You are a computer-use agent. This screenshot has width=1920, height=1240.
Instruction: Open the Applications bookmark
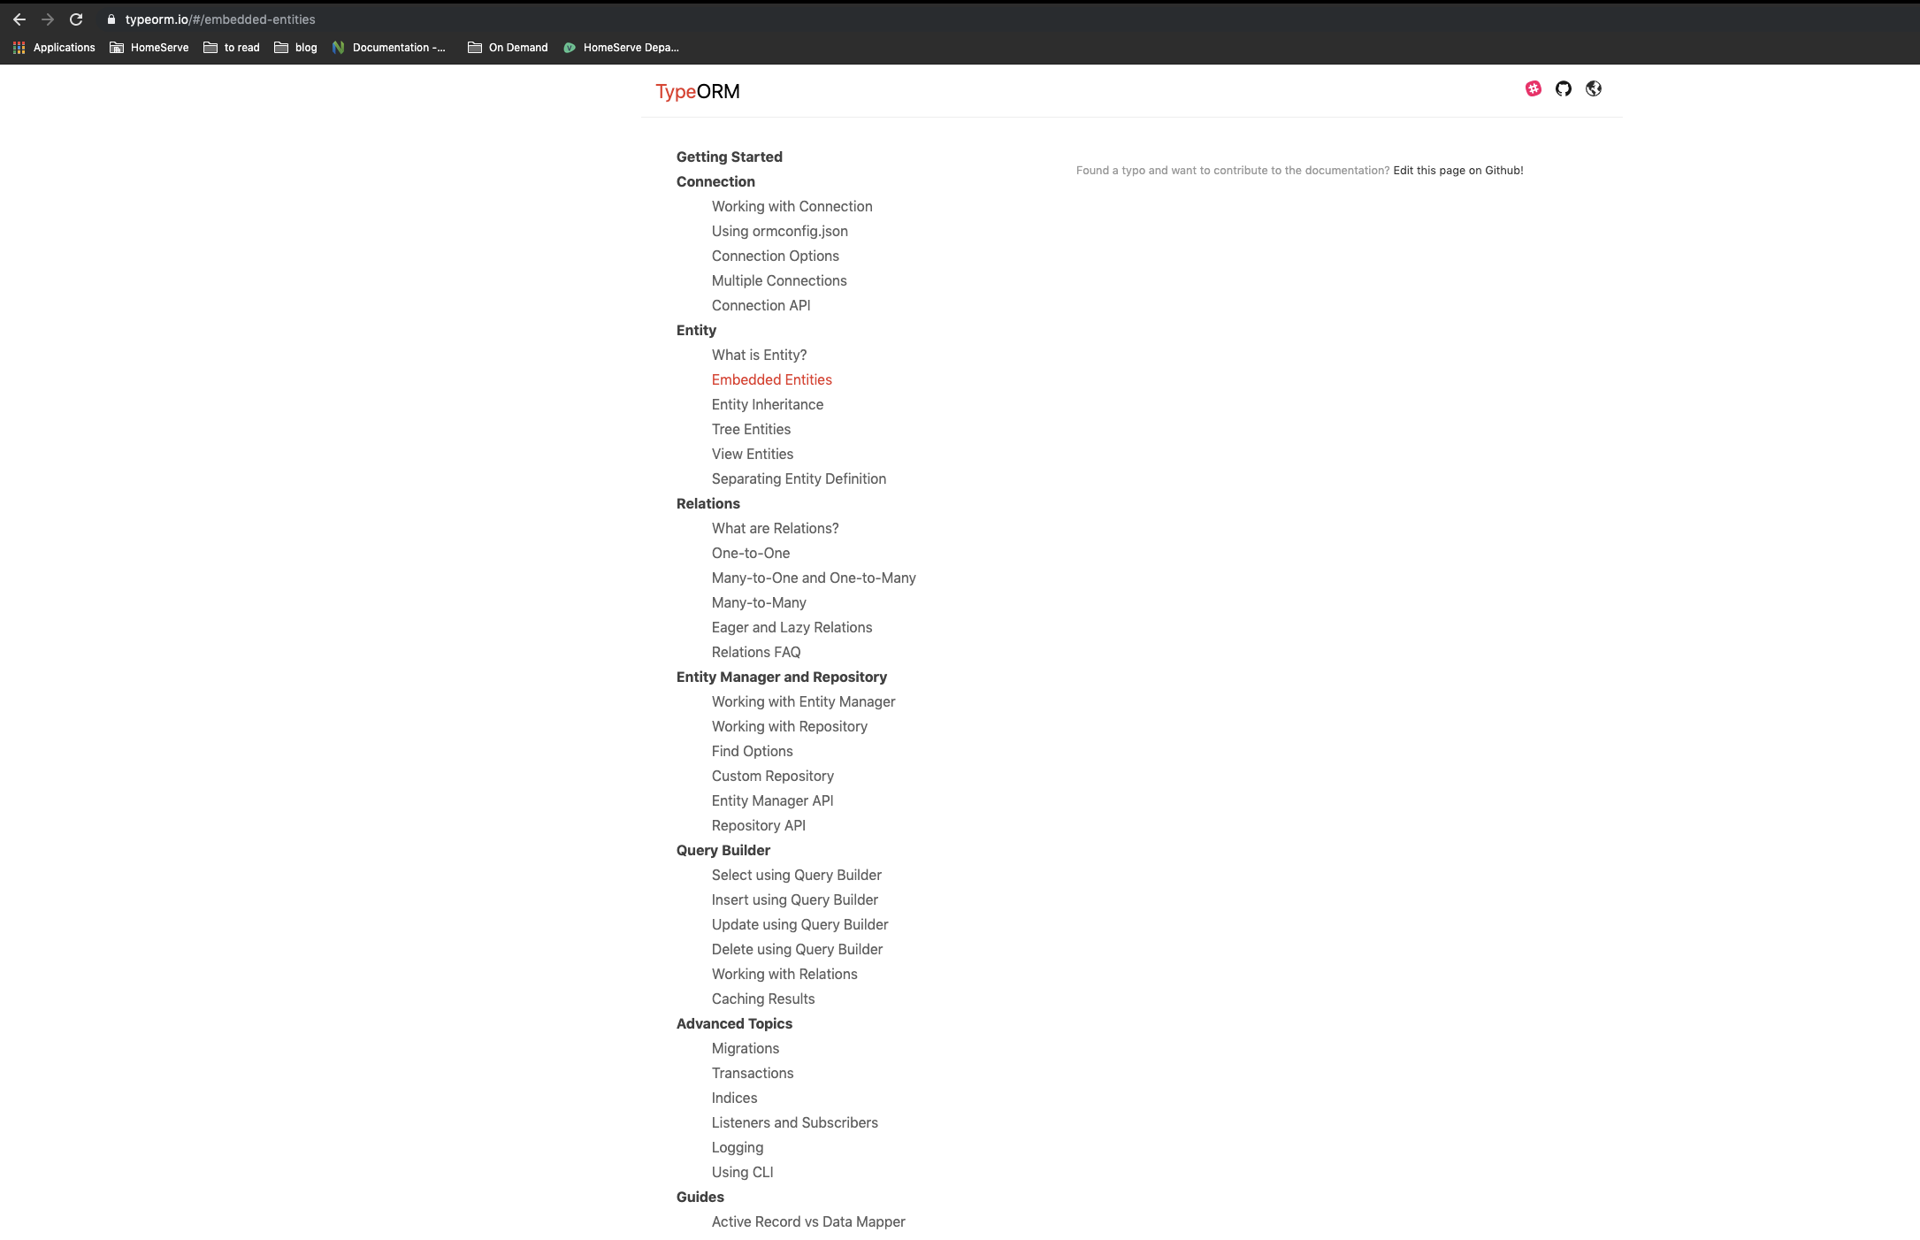[x=54, y=48]
